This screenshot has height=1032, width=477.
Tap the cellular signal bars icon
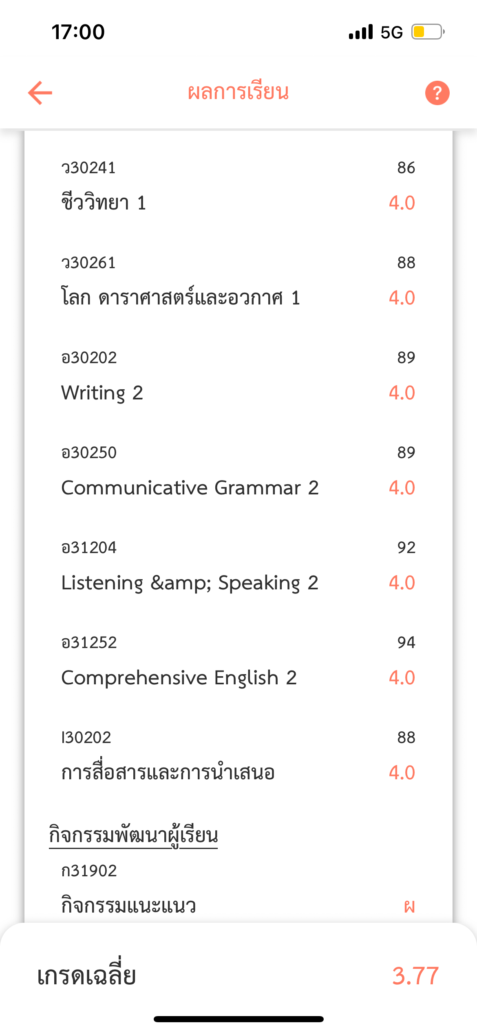pos(361,32)
